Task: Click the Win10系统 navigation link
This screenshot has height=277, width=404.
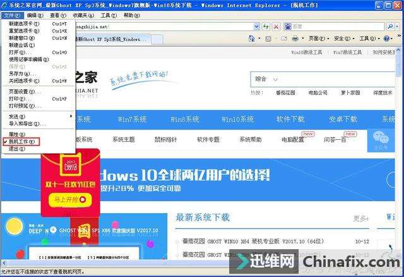Action: tap(237, 120)
